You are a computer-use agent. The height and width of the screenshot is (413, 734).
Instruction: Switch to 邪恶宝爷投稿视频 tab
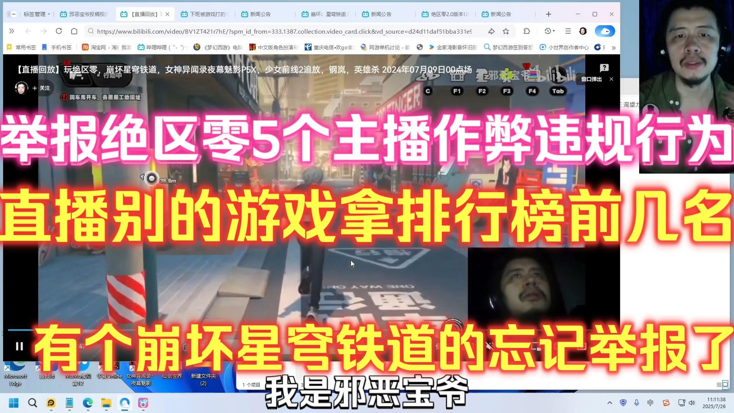pyautogui.click(x=84, y=14)
